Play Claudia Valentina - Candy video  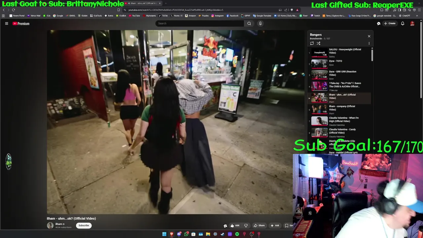click(x=339, y=133)
